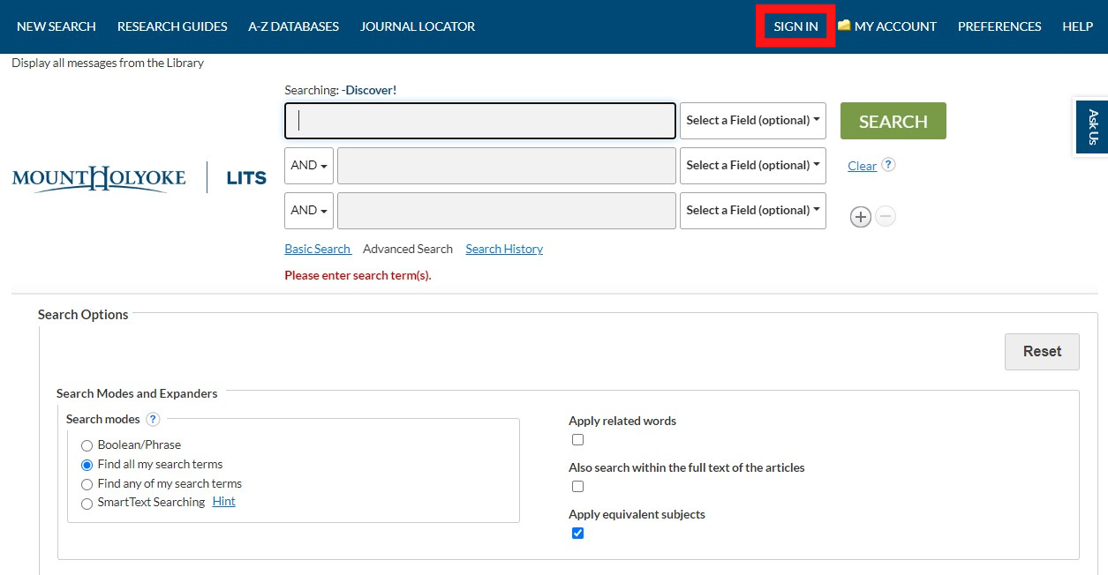
Task: Remove a search row with minus icon
Action: [x=885, y=216]
